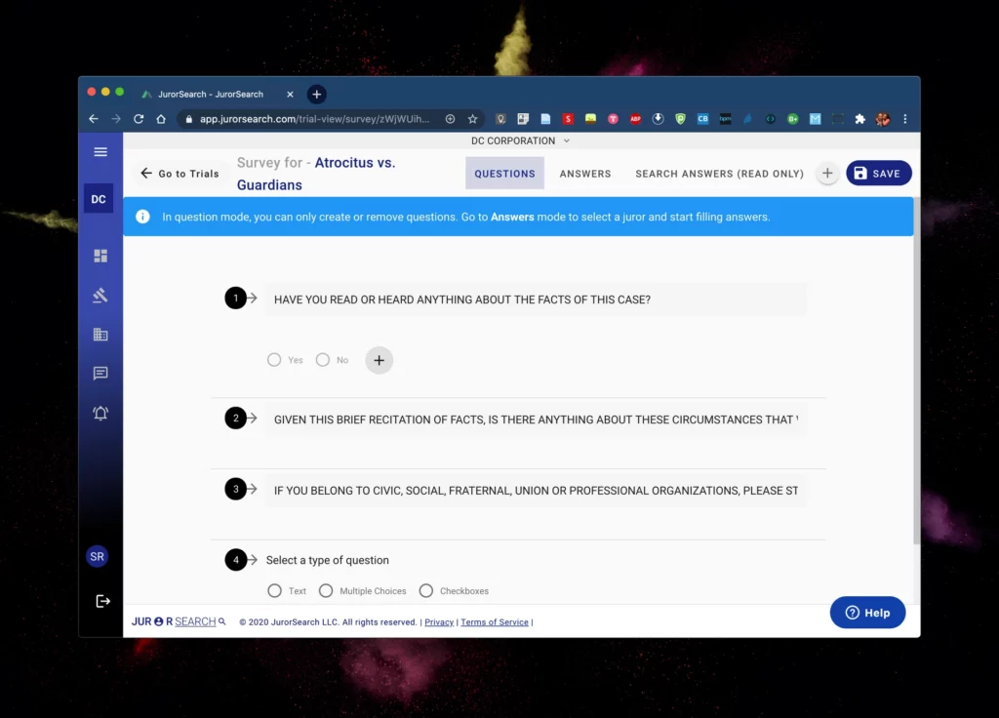Reload the page with the refresh icon
The width and height of the screenshot is (999, 718).
(x=139, y=119)
